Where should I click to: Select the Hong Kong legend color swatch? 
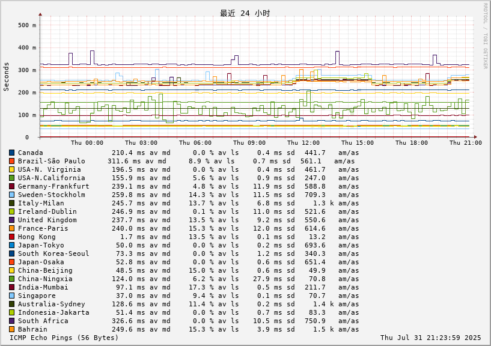point(12,237)
